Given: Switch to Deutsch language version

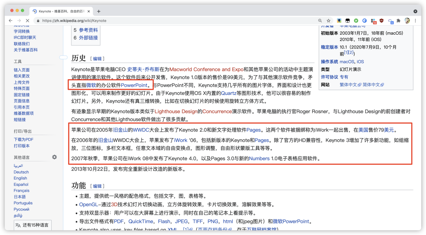Looking at the screenshot, I should tap(21, 172).
